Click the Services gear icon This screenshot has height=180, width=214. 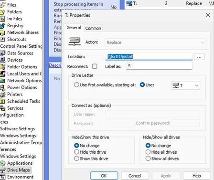pyautogui.click(x=2, y=108)
